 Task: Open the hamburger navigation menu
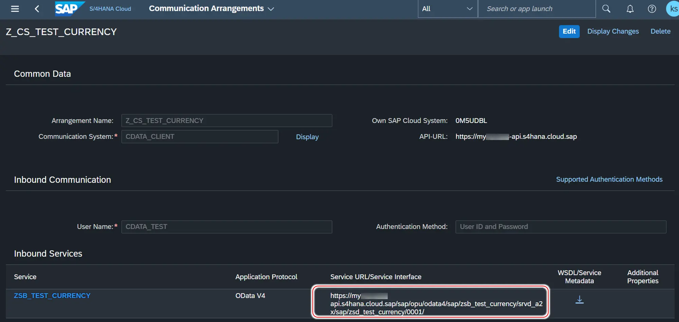[15, 9]
